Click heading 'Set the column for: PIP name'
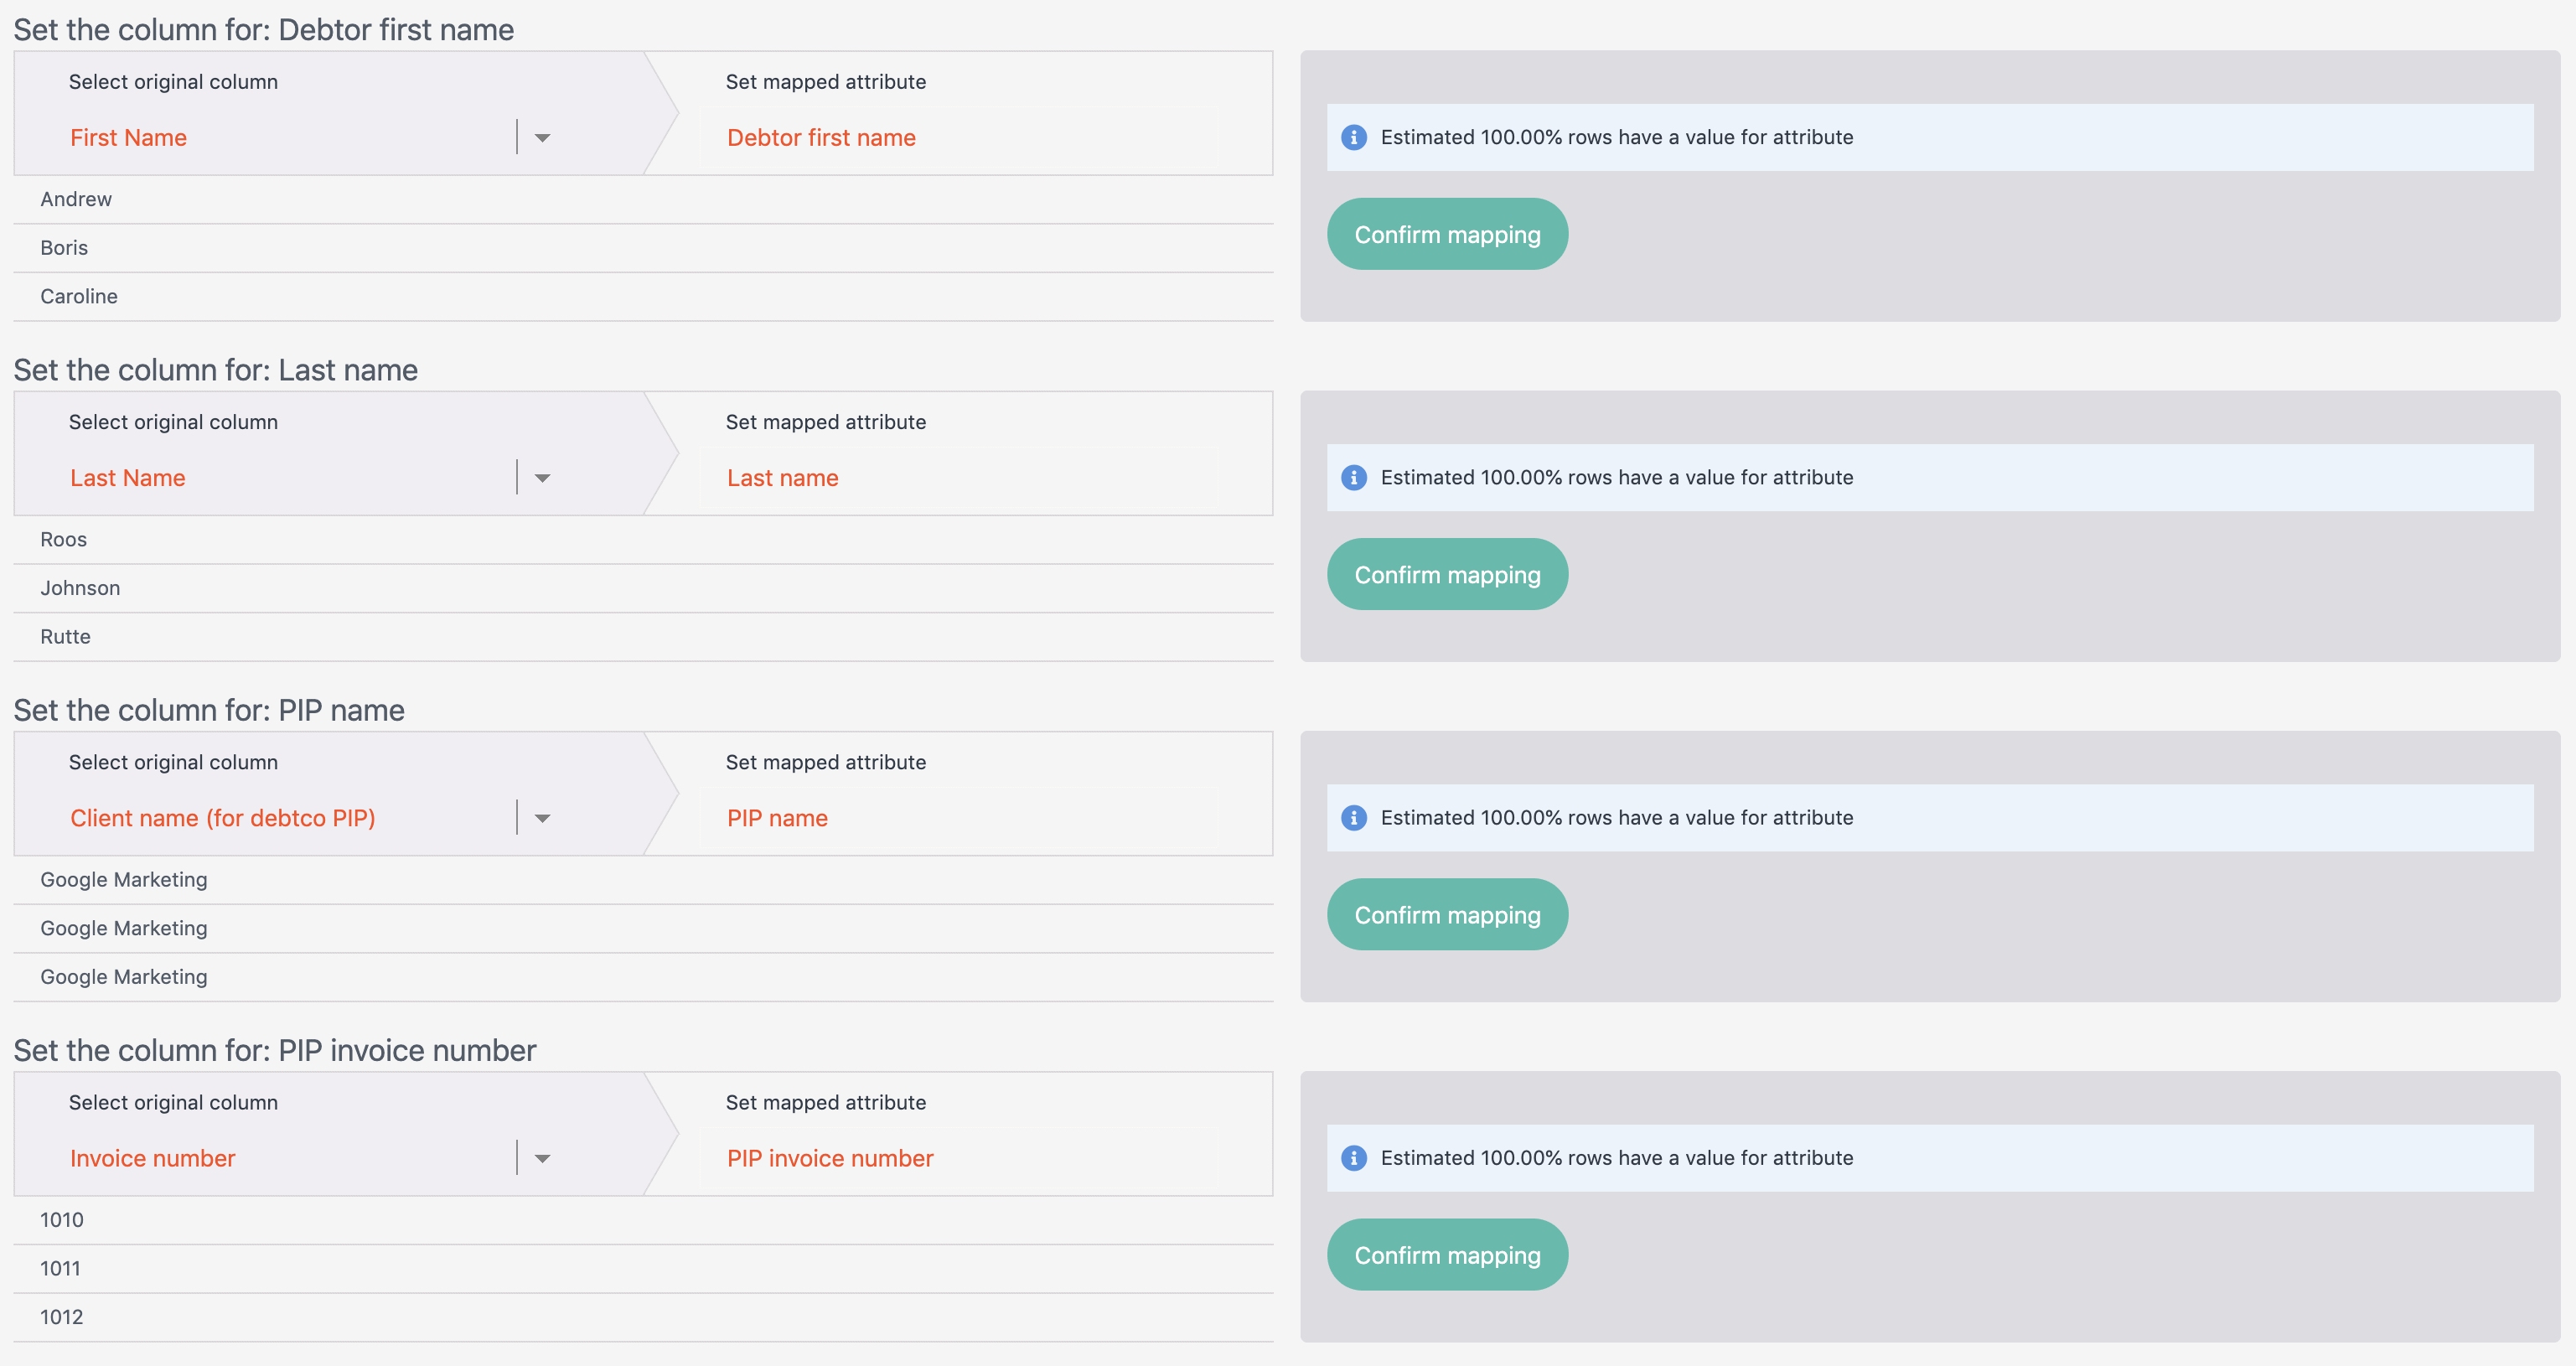The height and width of the screenshot is (1366, 2576). click(209, 710)
